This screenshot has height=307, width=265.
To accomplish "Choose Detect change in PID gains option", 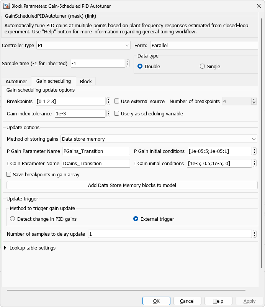I will [x=13, y=219].
